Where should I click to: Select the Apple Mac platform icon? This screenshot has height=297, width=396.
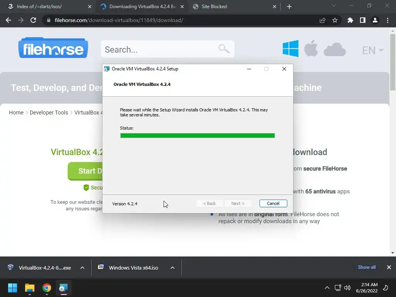tap(311, 48)
